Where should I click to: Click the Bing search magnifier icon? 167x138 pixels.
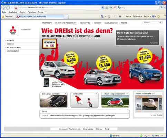[161, 8]
